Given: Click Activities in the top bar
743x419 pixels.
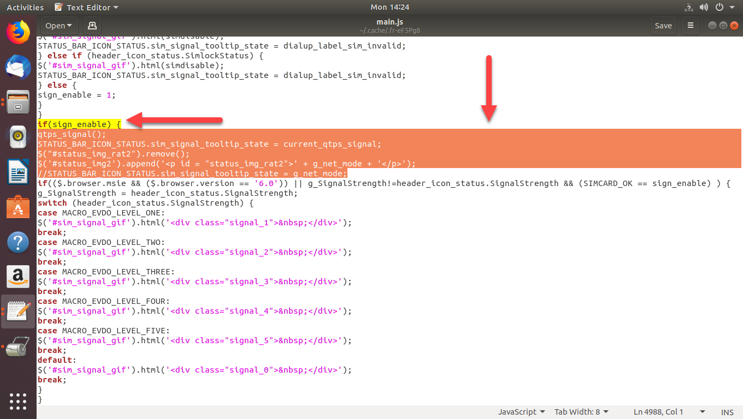Looking at the screenshot, I should 25,7.
